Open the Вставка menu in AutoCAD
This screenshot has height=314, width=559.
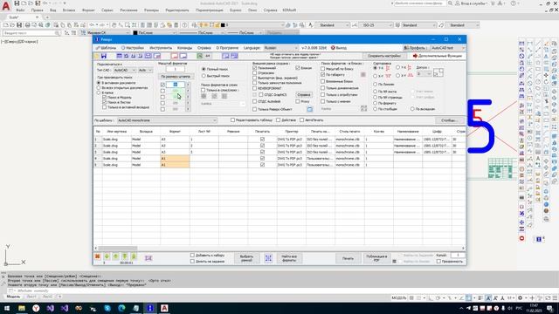click(x=69, y=10)
